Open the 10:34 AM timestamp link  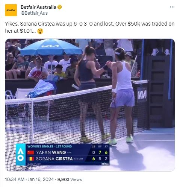coord(15,179)
